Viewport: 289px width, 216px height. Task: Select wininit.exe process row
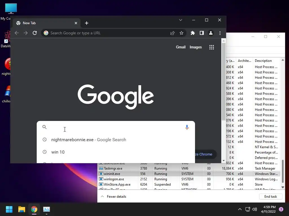point(189,174)
